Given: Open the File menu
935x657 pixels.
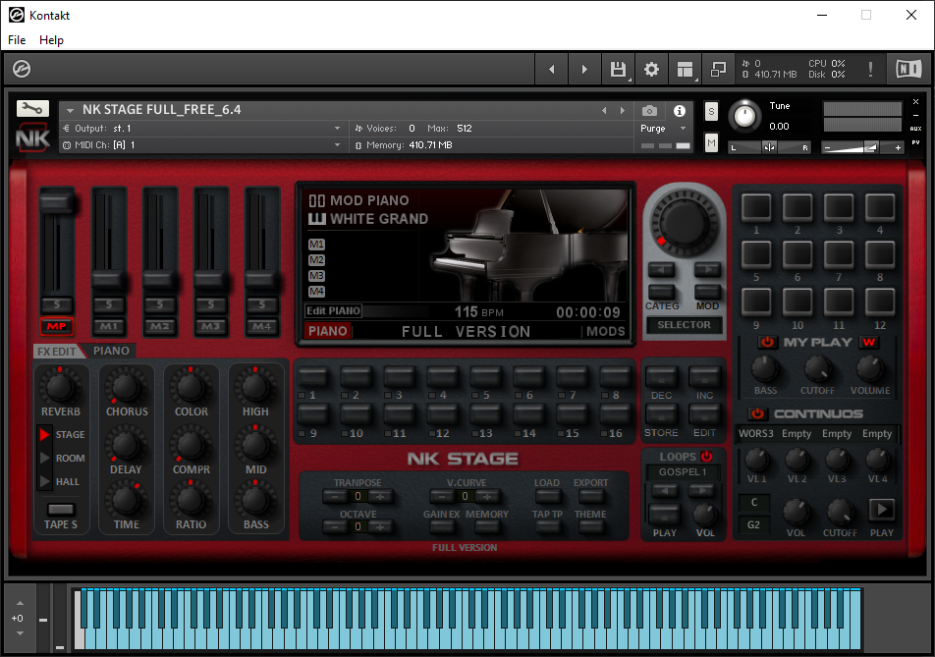Looking at the screenshot, I should coord(17,40).
